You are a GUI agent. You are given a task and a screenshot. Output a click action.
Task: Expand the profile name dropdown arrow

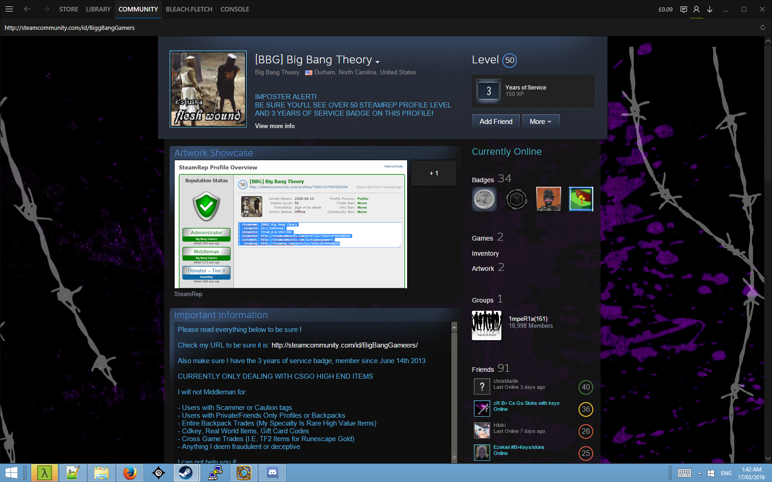tap(377, 62)
